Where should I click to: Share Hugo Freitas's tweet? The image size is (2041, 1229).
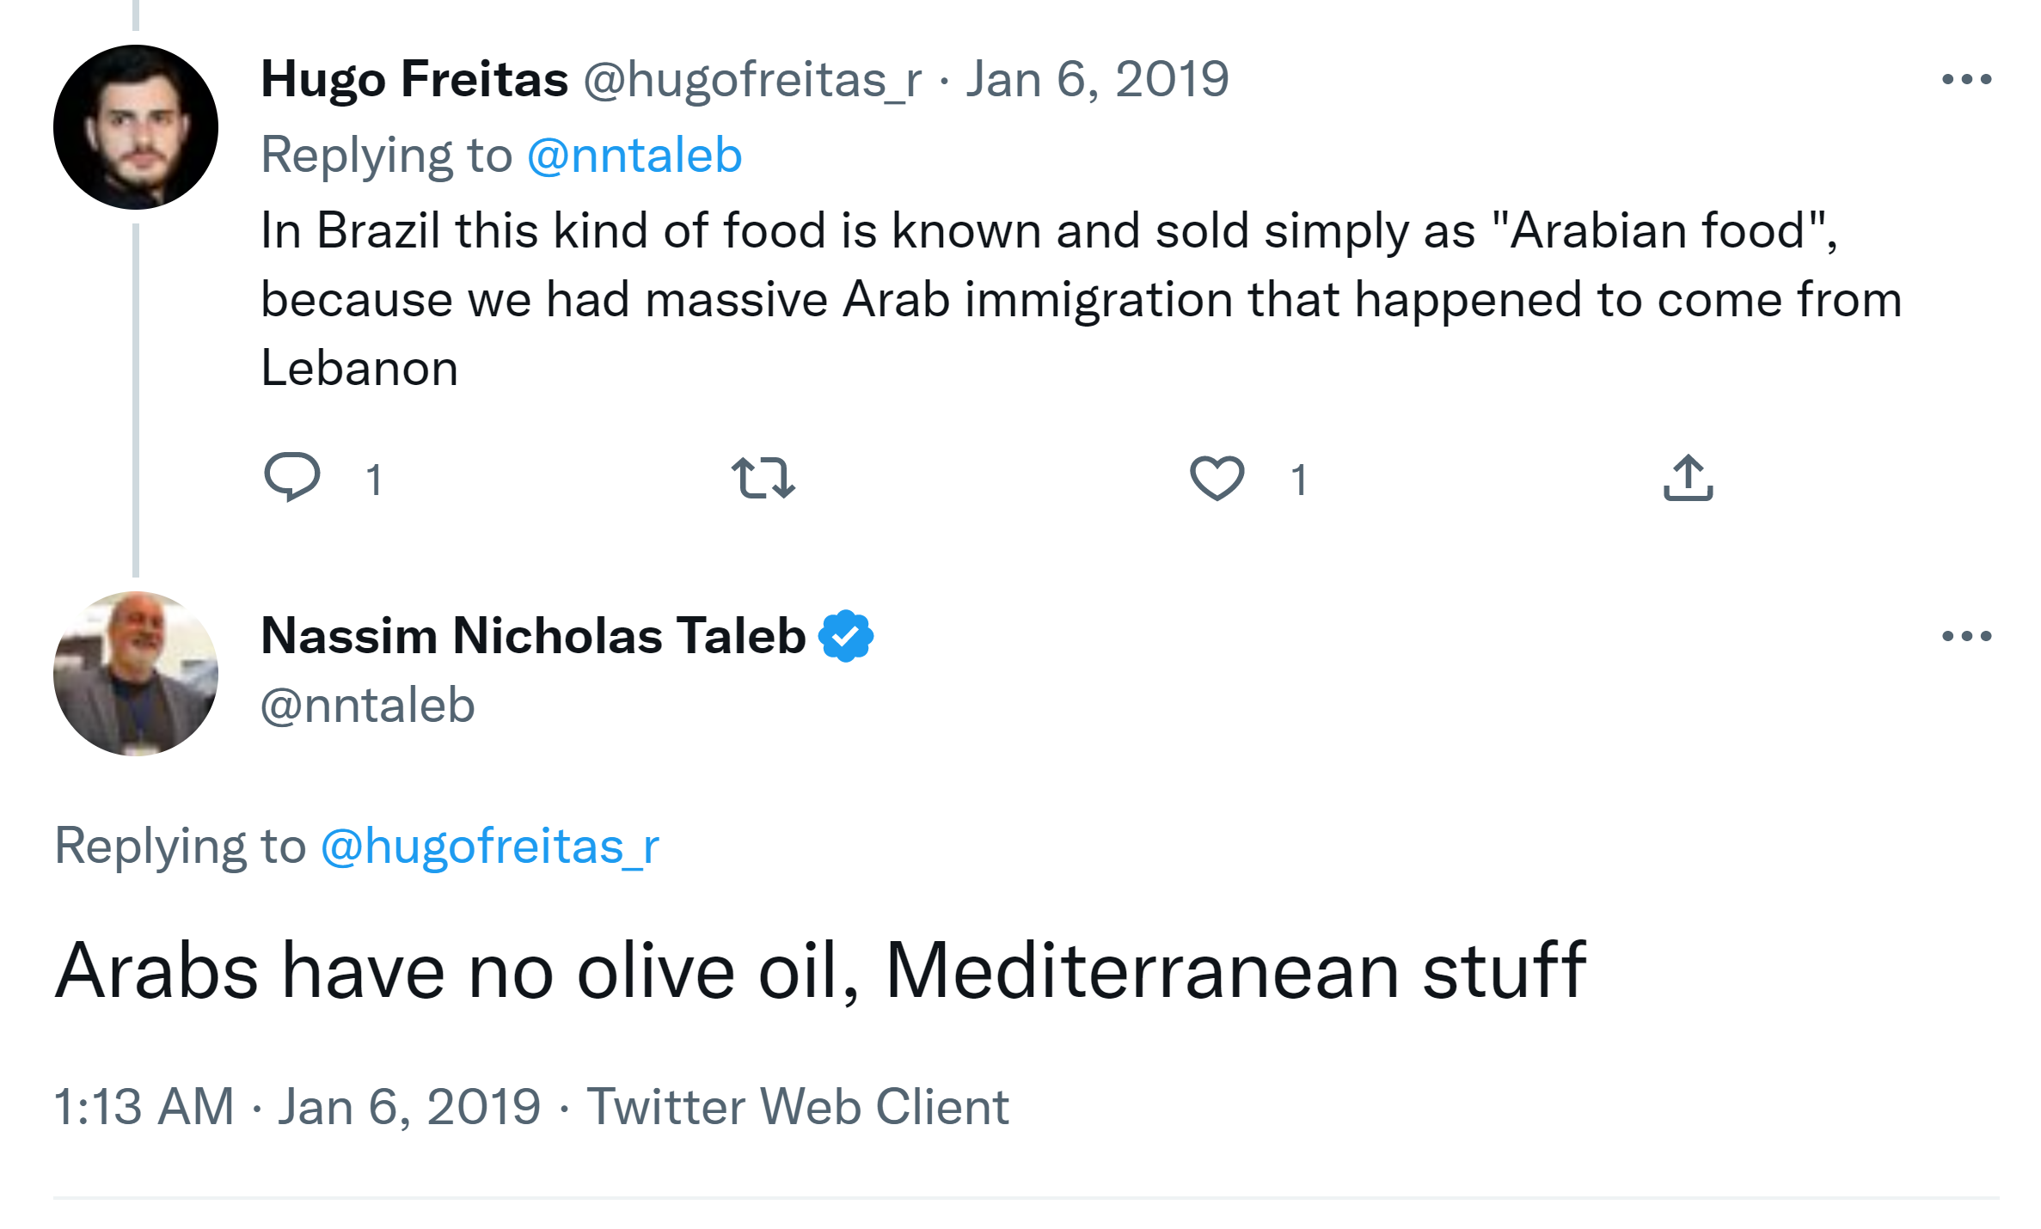(x=1688, y=478)
